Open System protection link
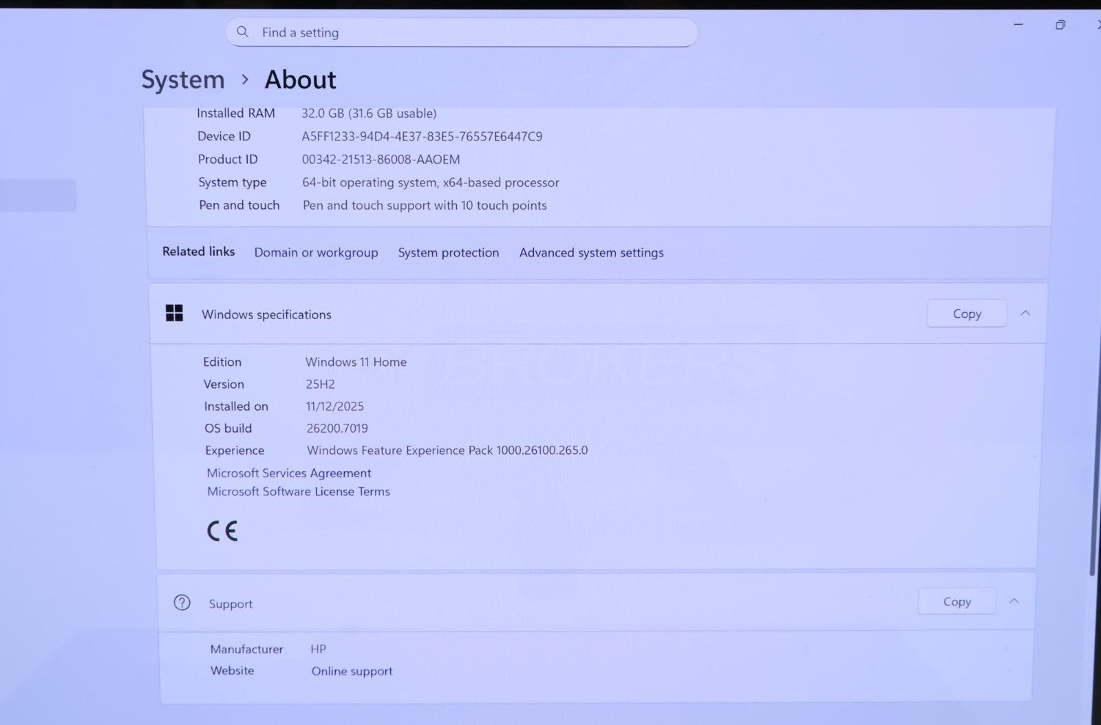This screenshot has width=1101, height=725. 448,252
